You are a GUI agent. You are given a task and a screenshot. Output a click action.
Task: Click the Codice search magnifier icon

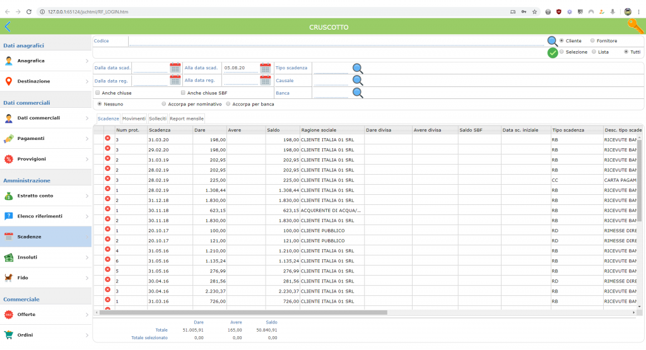pos(552,41)
